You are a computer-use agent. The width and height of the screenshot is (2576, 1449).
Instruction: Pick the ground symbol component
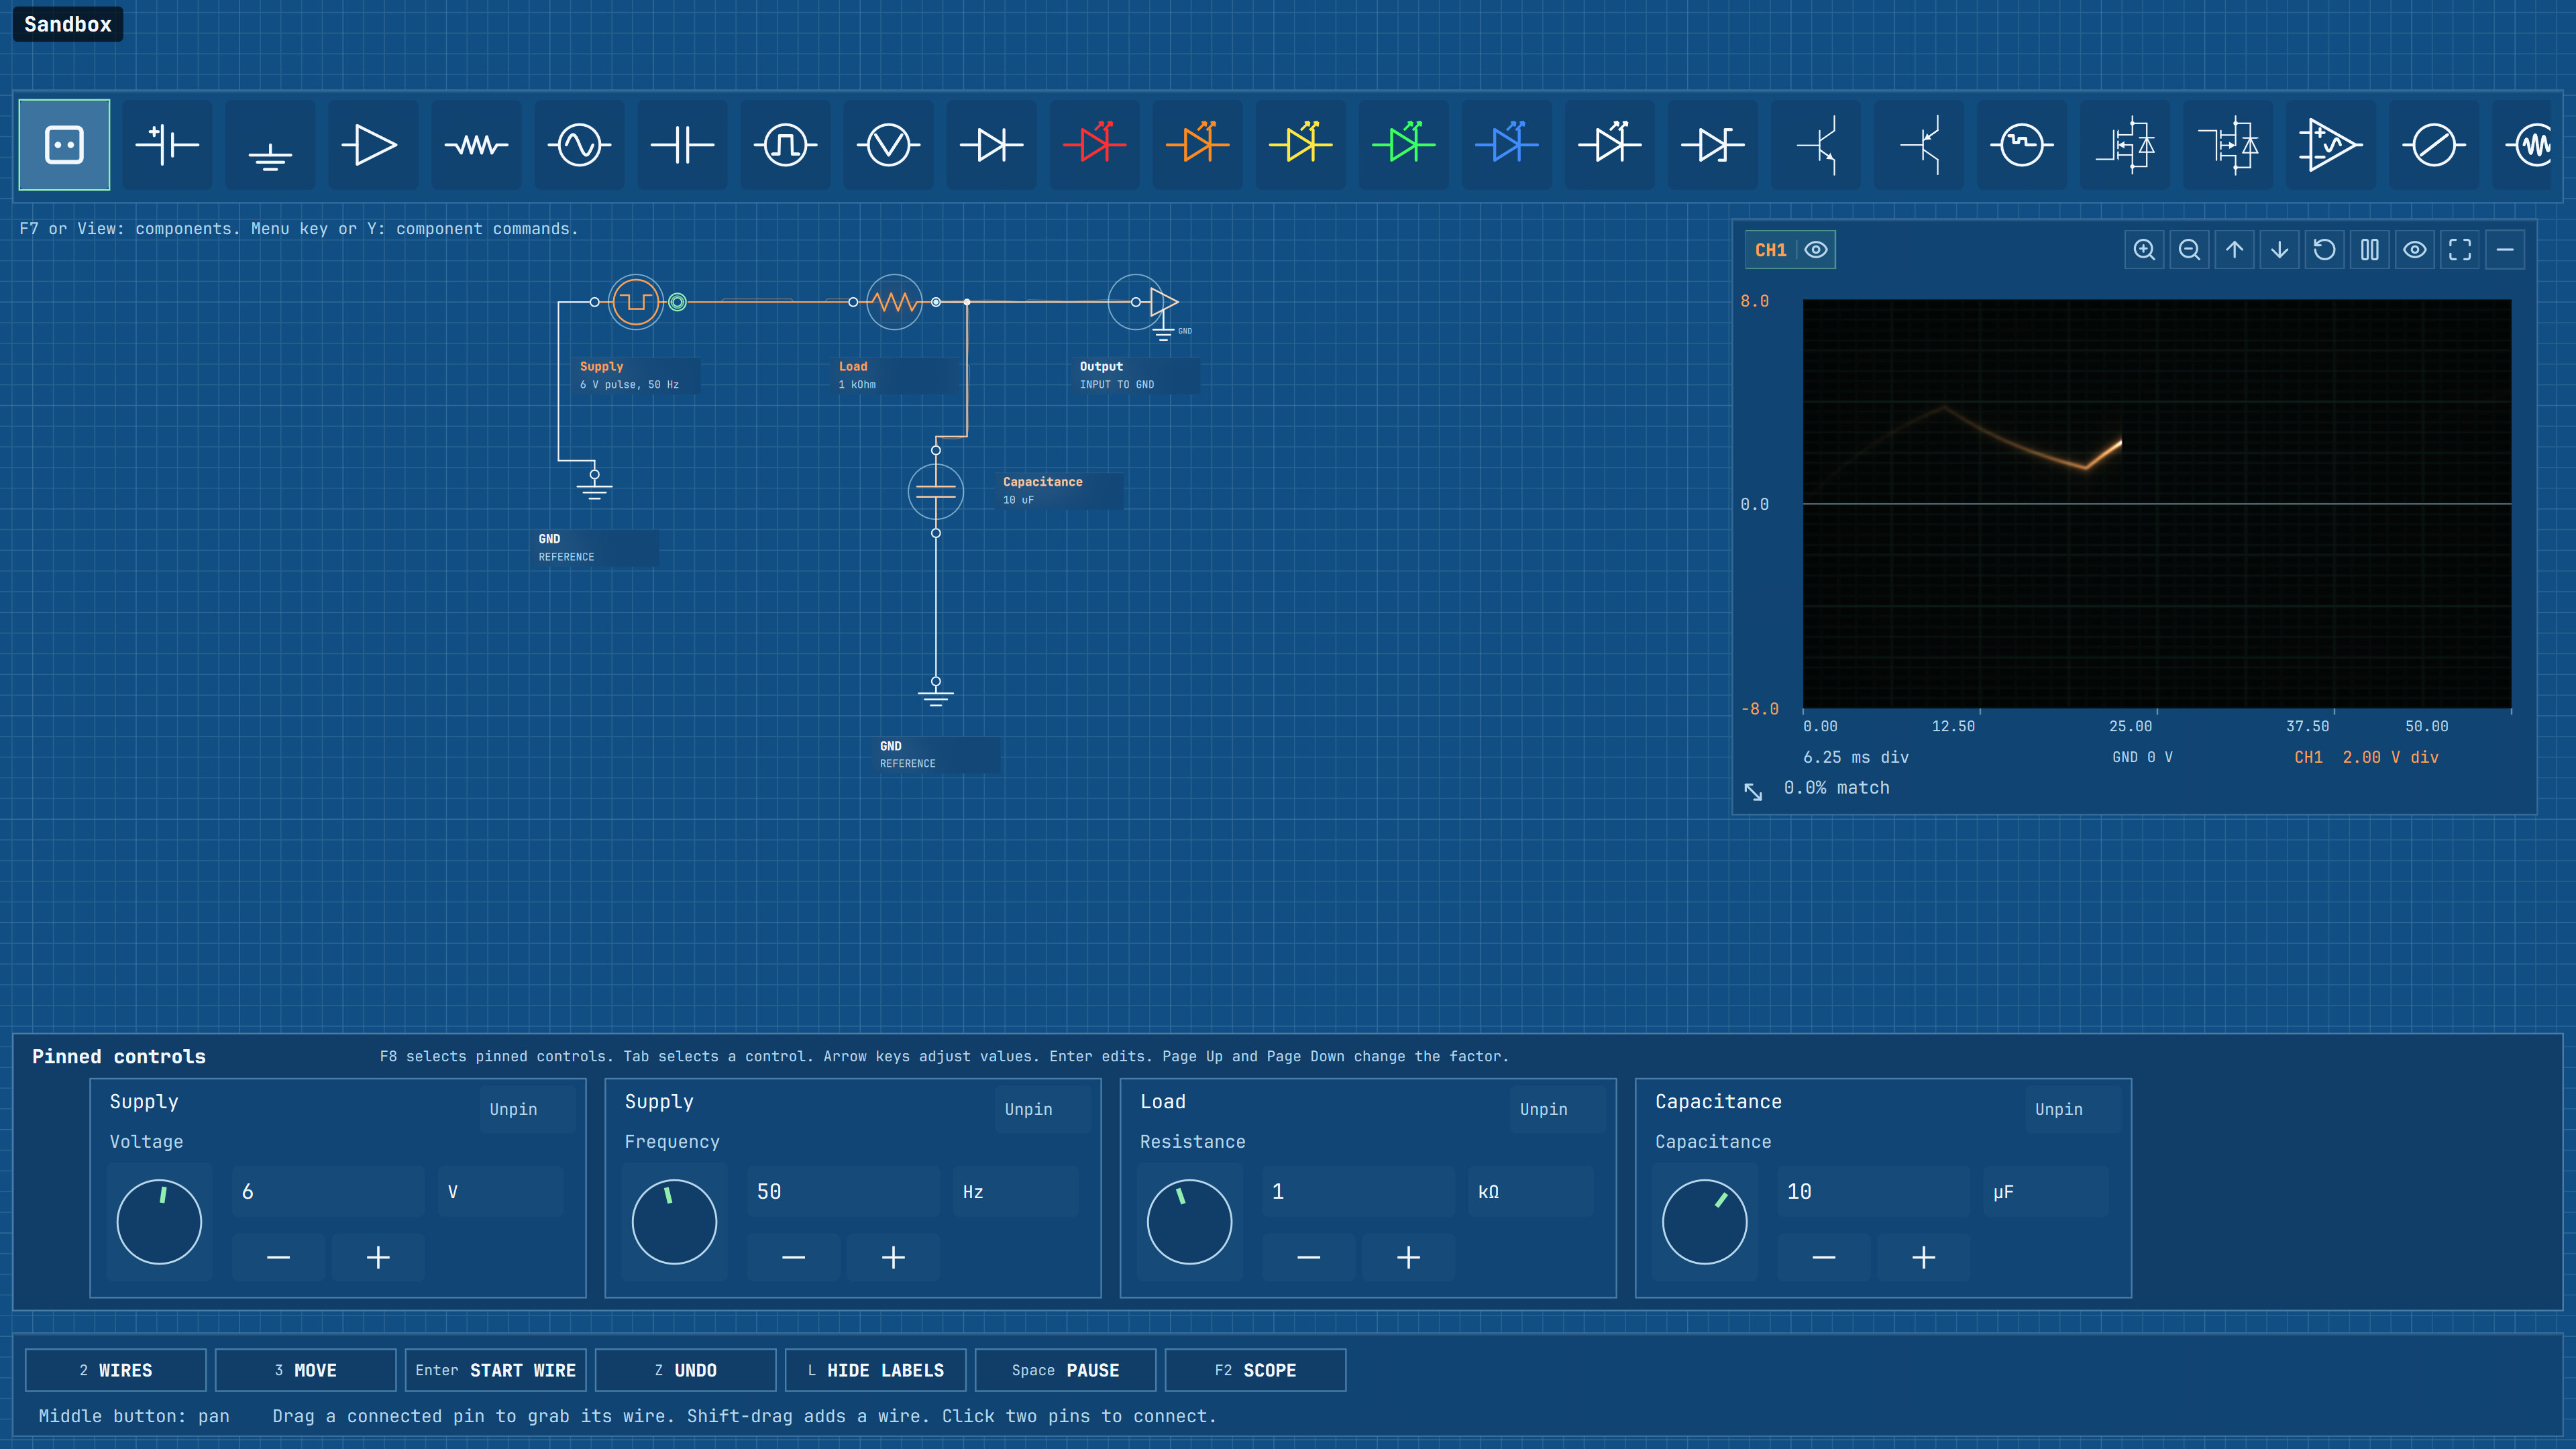270,145
